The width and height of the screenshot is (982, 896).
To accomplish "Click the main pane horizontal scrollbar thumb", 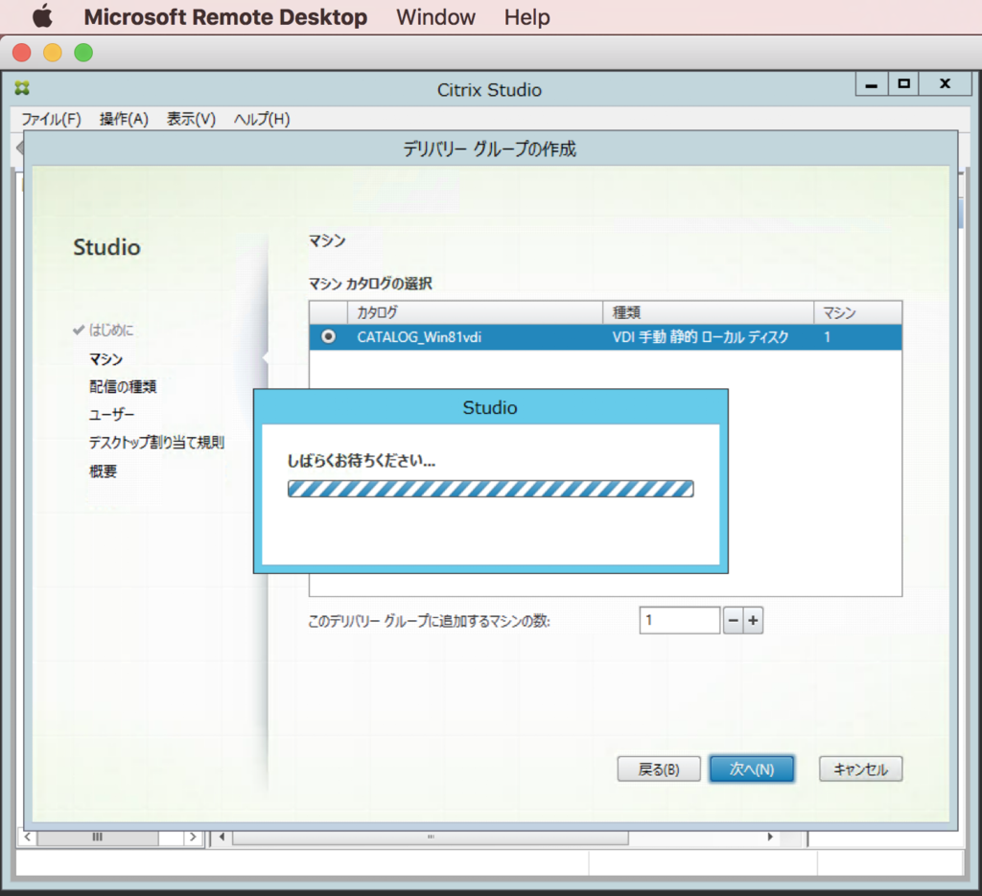I will 431,838.
